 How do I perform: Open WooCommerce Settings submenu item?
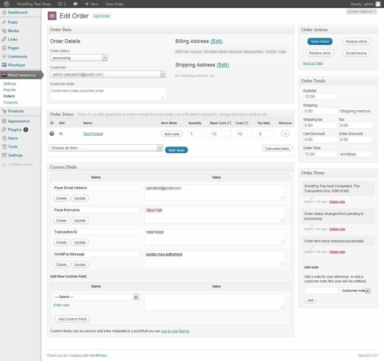9,84
